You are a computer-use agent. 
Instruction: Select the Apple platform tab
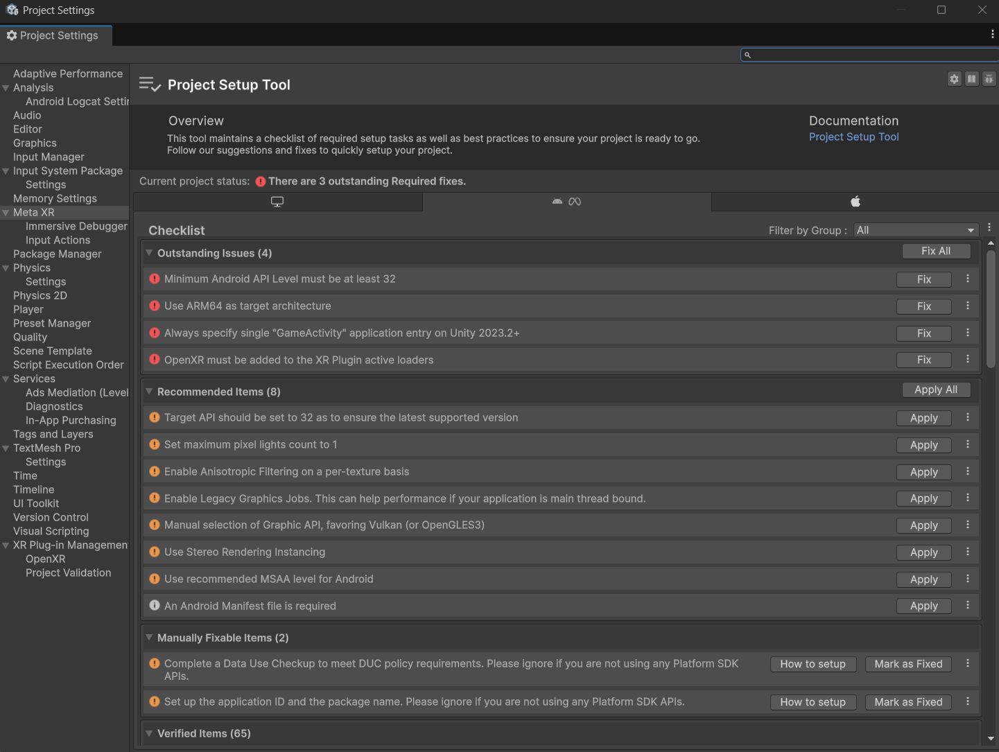[855, 202]
